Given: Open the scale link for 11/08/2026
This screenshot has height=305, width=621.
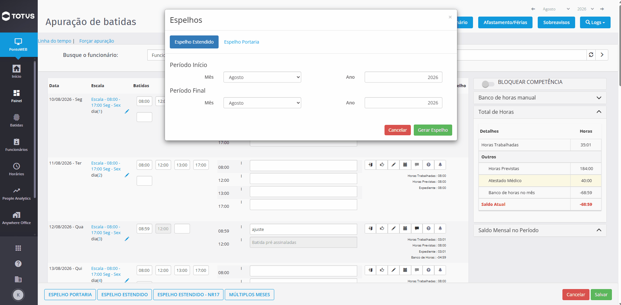Looking at the screenshot, I should coord(106,166).
